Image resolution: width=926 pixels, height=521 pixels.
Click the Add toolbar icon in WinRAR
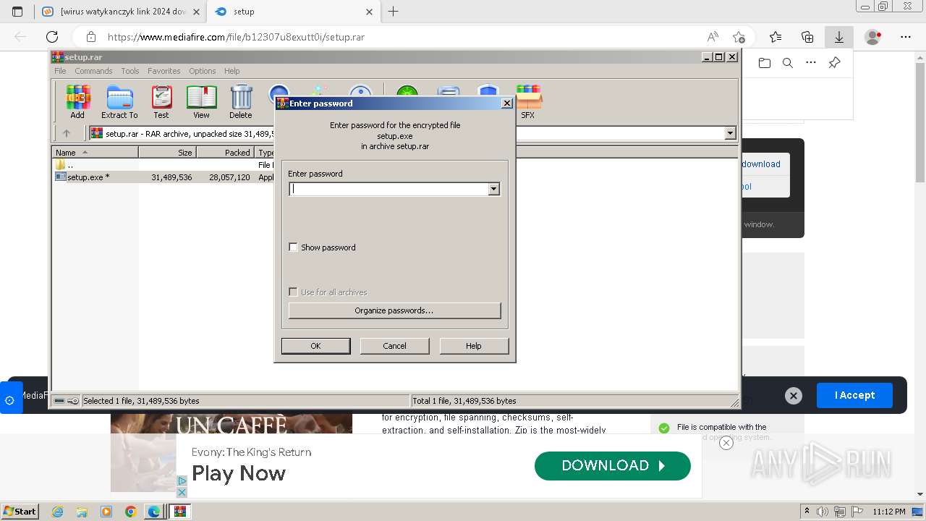click(77, 101)
